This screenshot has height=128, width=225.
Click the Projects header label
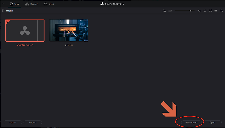(x=10, y=11)
